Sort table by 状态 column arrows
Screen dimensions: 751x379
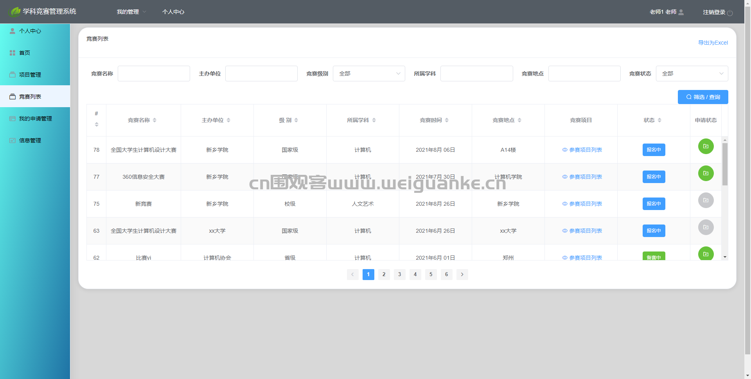pyautogui.click(x=659, y=120)
